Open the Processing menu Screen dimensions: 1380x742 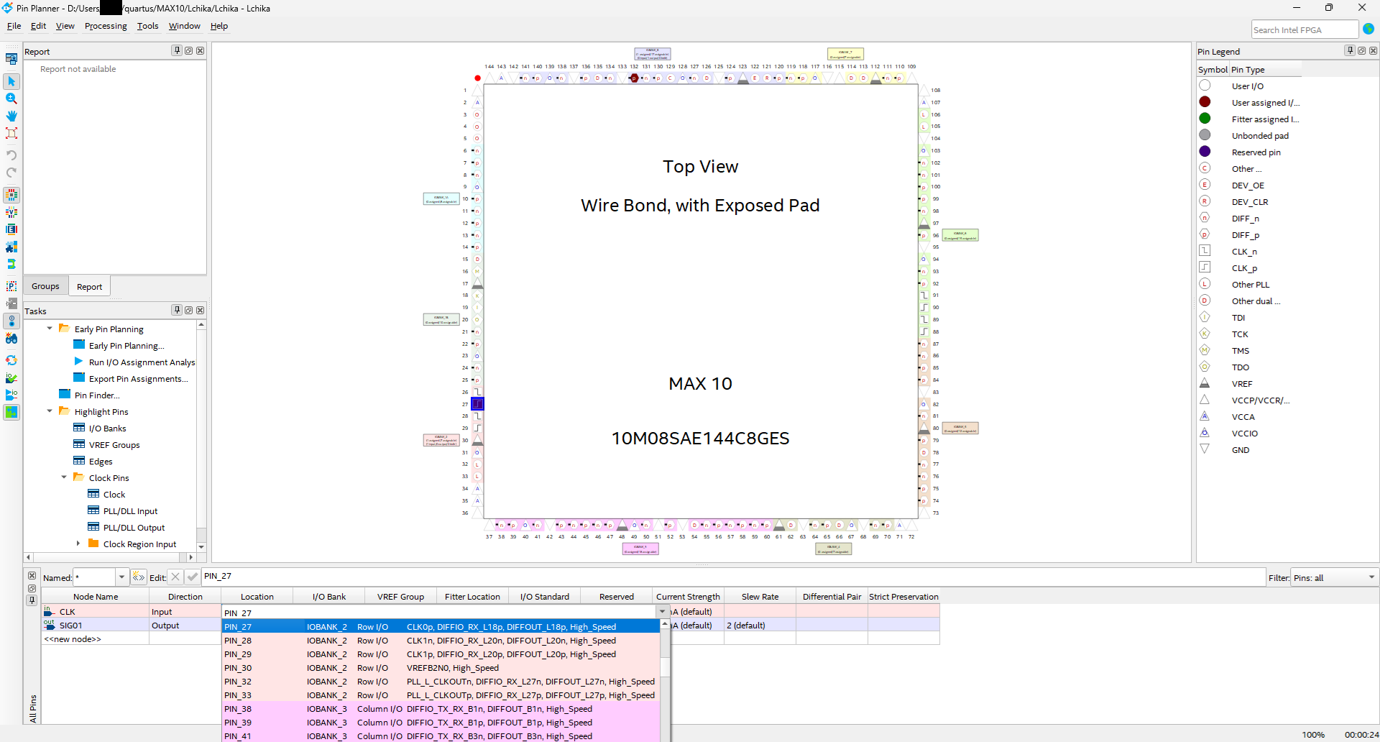click(106, 26)
